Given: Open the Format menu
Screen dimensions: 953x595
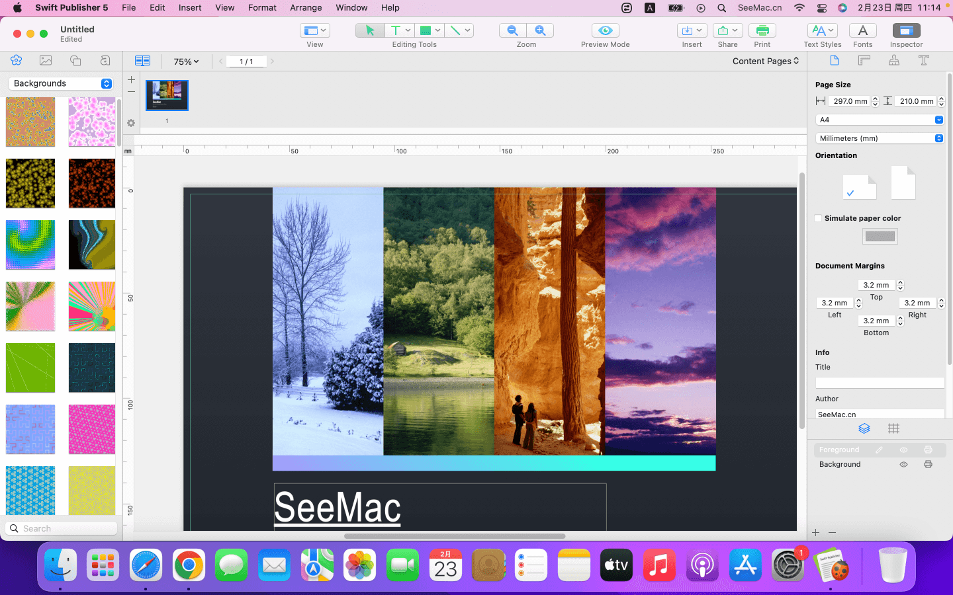Looking at the screenshot, I should pyautogui.click(x=262, y=7).
